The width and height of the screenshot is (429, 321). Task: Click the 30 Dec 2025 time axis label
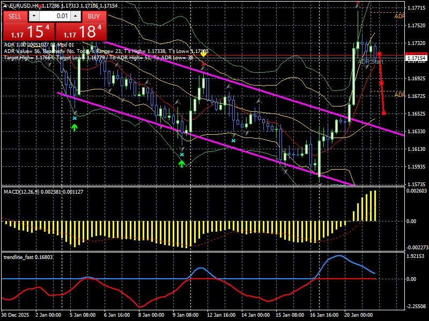point(15,315)
